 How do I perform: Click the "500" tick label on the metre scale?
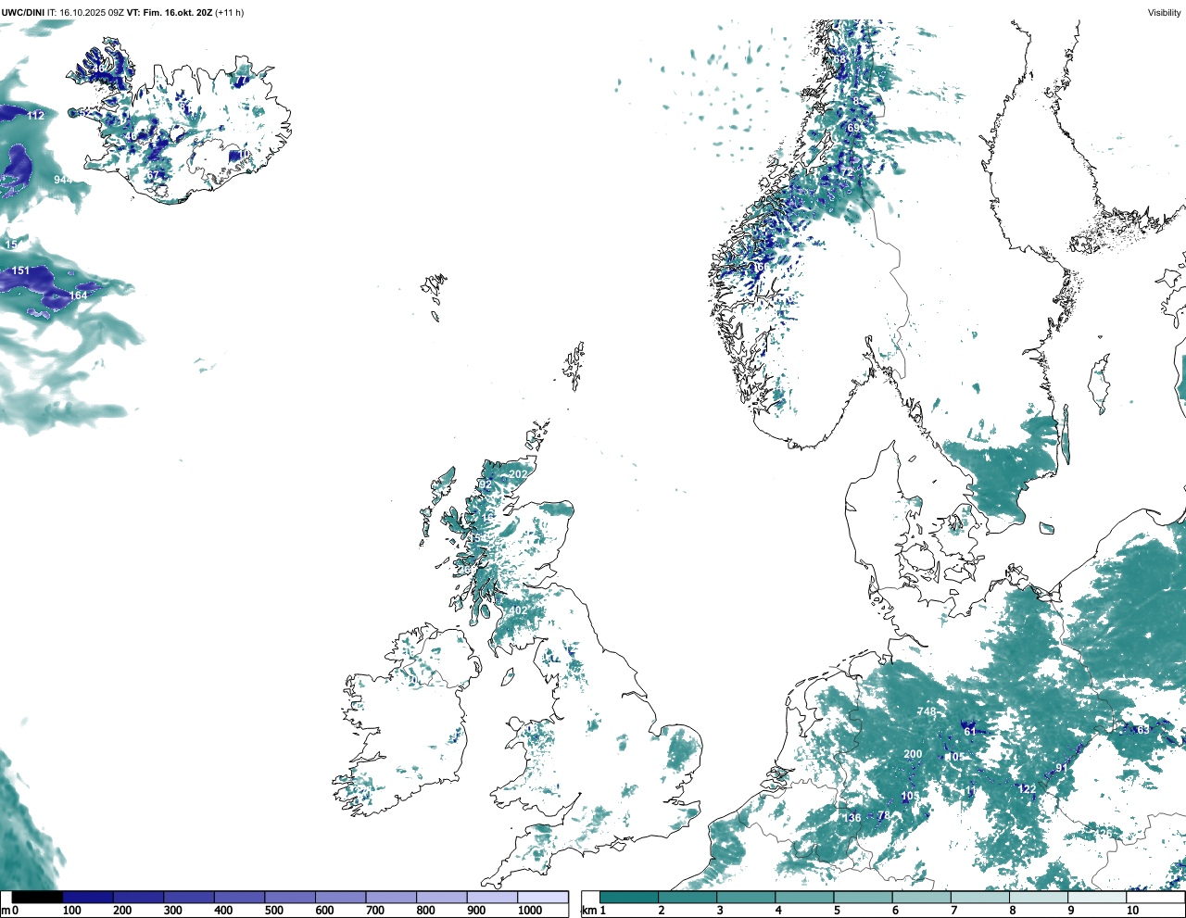(x=273, y=911)
